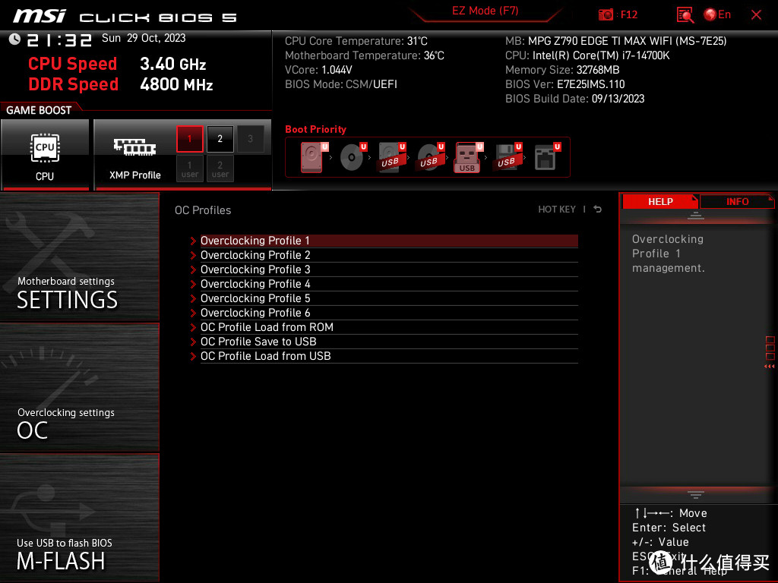Open the M-FLASH BIOS flashing panel
The image size is (778, 583).
[79, 518]
